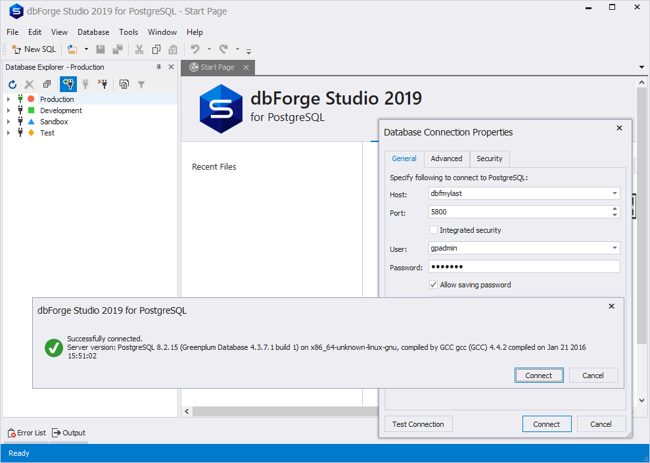Open the Database menu
The image size is (650, 463).
[93, 32]
